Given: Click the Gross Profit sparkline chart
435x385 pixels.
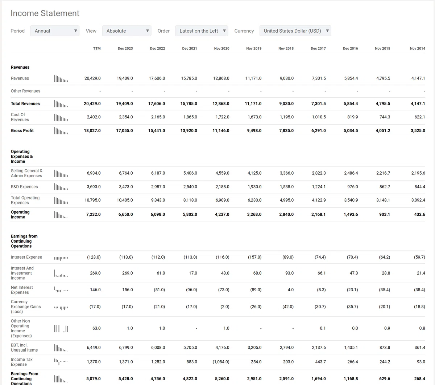Looking at the screenshot, I should (x=61, y=131).
